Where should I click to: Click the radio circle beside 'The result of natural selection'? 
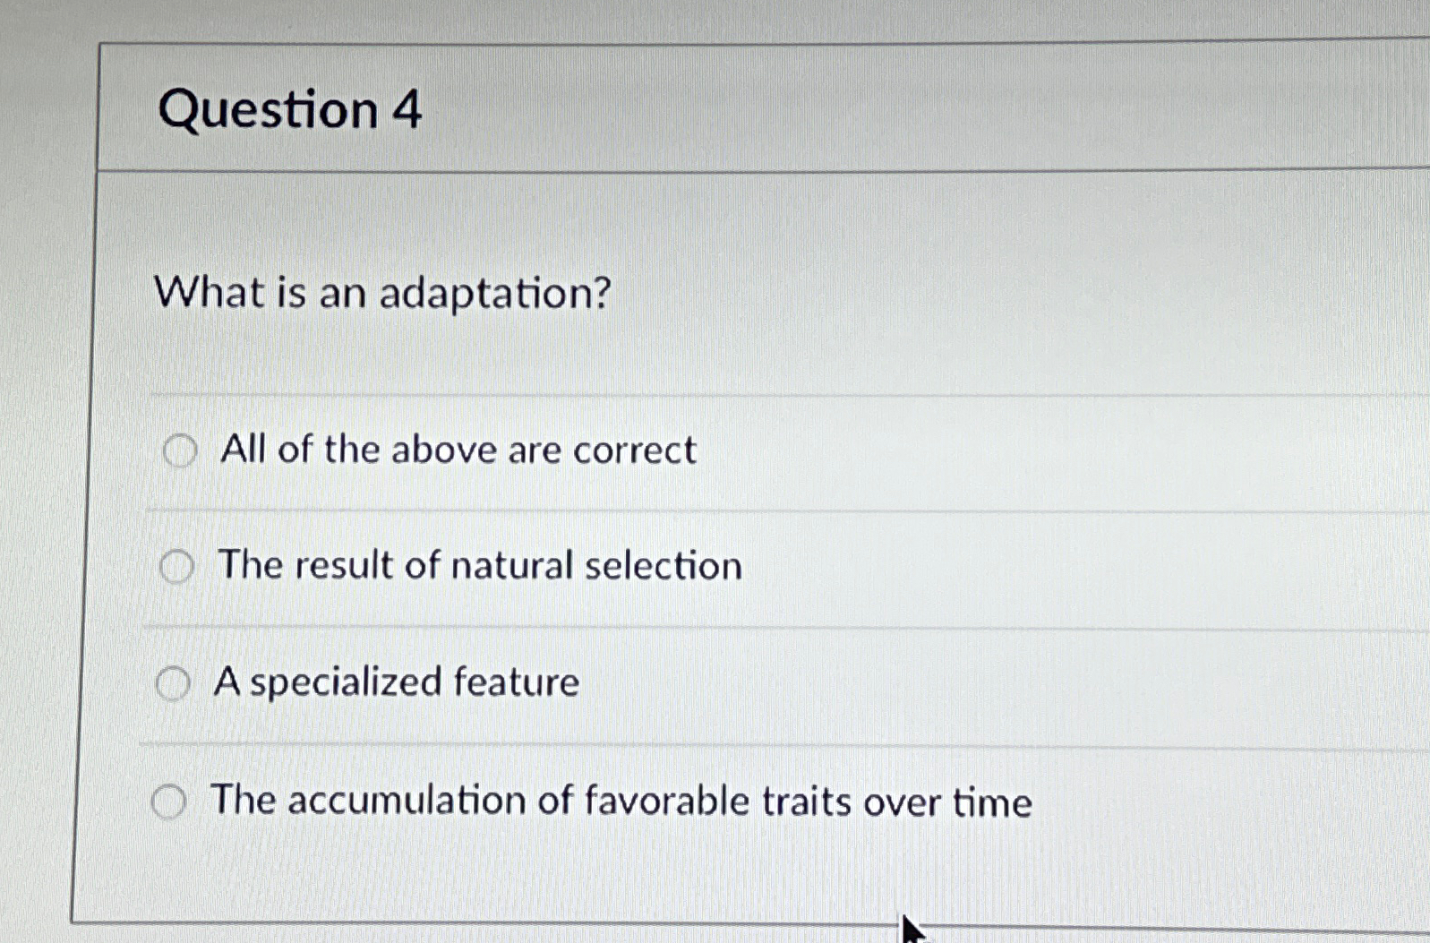[x=179, y=566]
